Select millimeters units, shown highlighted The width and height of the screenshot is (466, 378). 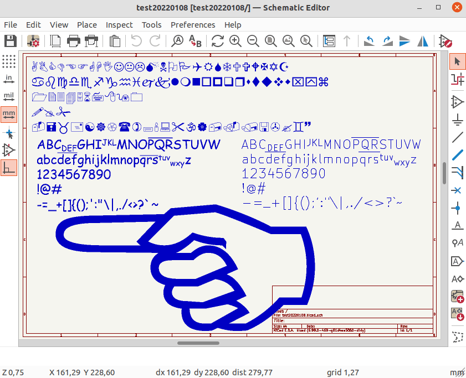(x=9, y=114)
